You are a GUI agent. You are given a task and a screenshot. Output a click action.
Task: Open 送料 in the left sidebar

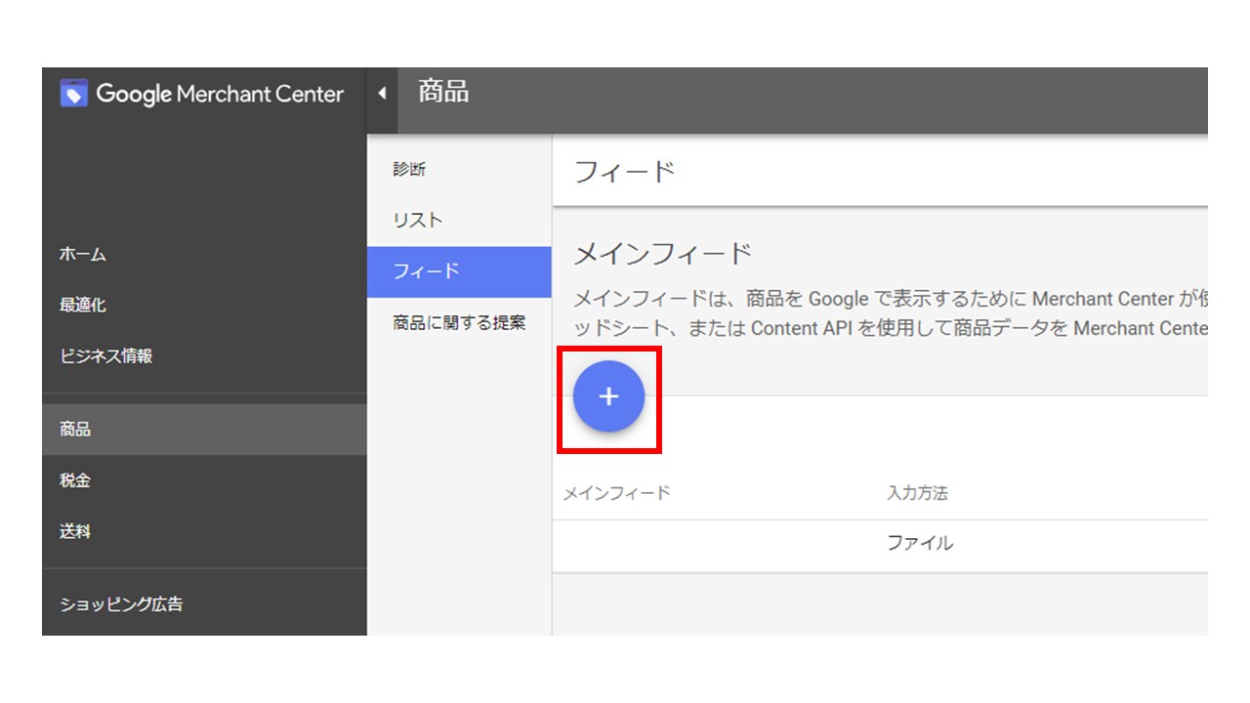click(75, 531)
